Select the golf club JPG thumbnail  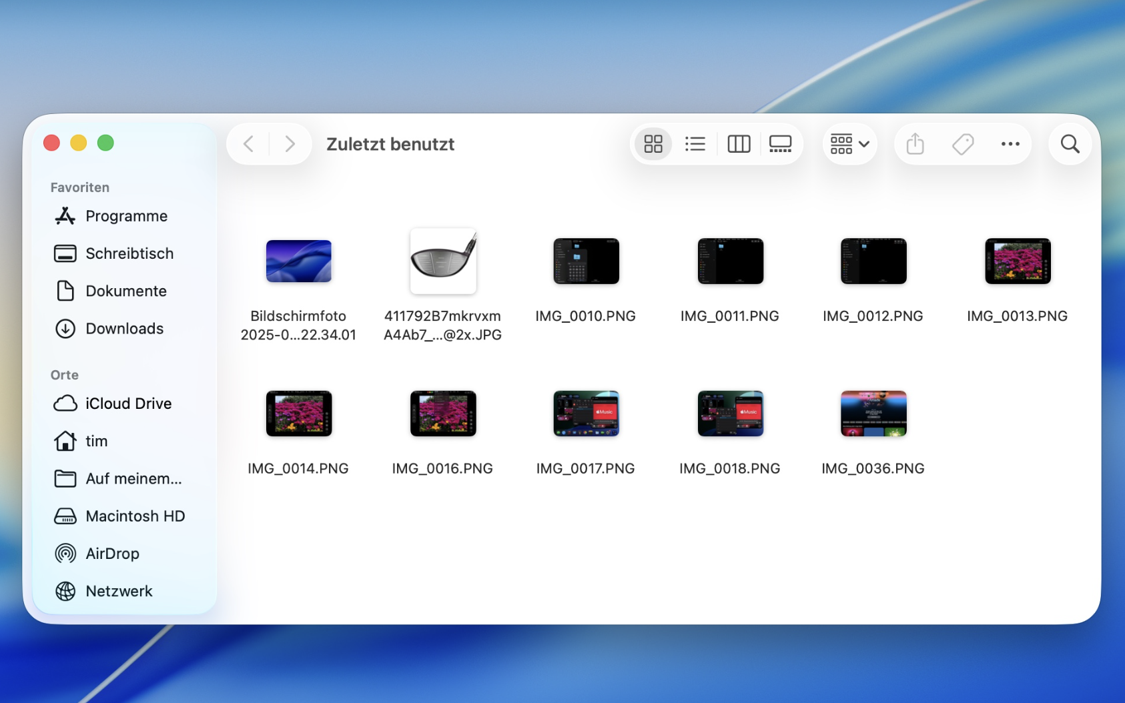click(442, 261)
